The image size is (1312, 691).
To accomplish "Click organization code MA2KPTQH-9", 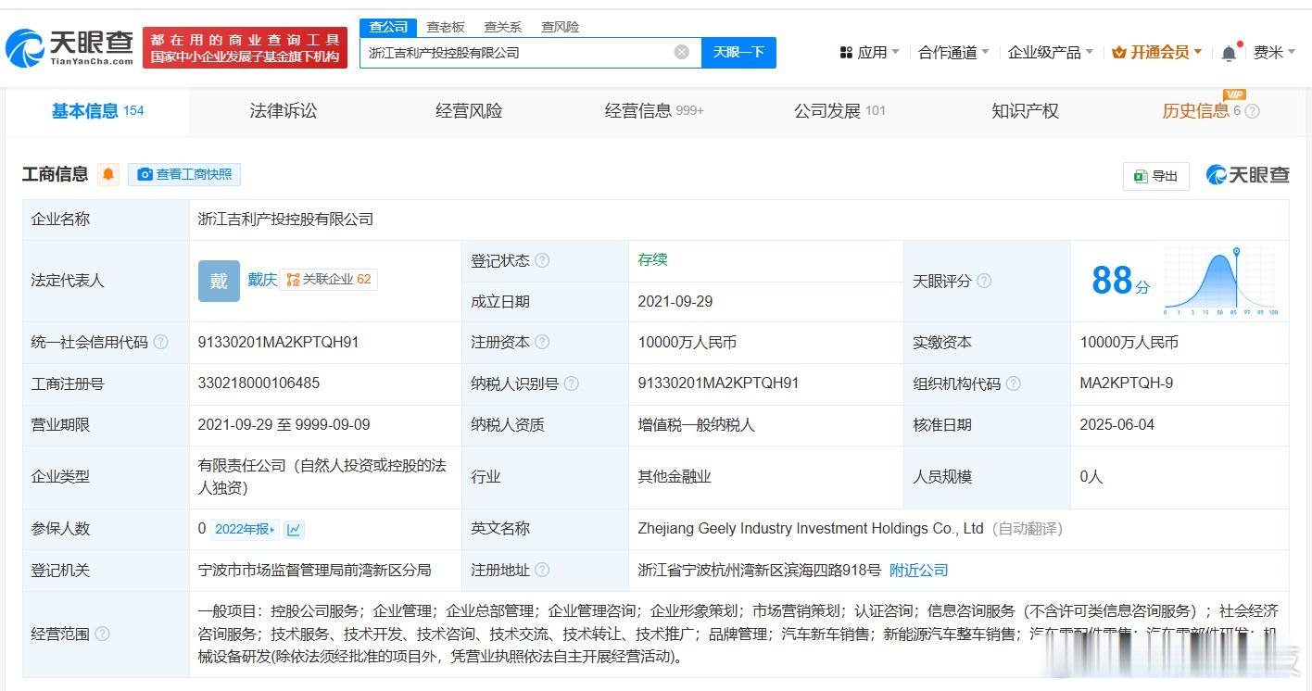I will tap(1127, 383).
